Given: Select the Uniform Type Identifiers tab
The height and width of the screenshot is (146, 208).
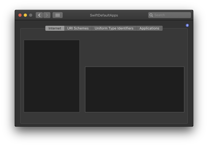Looking at the screenshot, I should (x=114, y=28).
